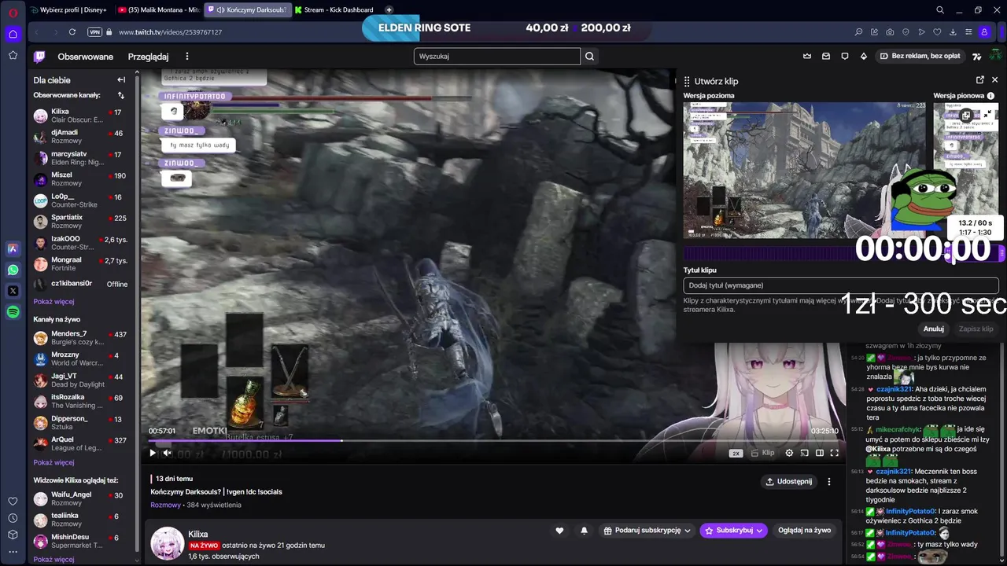
Task: Click the Anuluj button
Action: [934, 329]
